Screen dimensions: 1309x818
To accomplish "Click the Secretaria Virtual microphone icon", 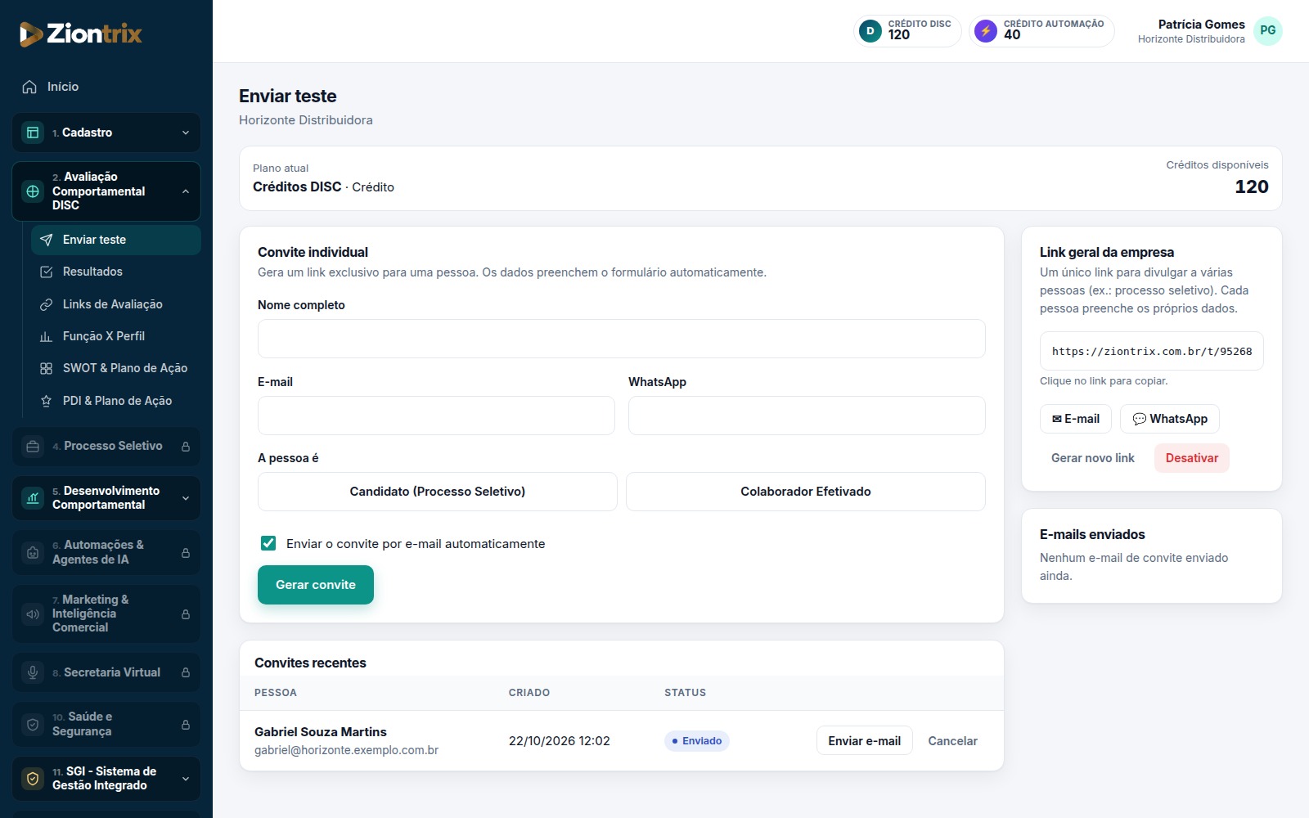I will 33,672.
